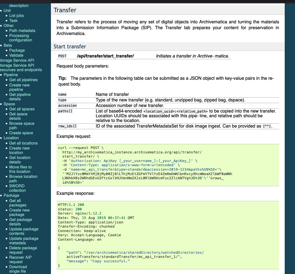The height and width of the screenshot is (274, 295).
Task: Open Update package metadata link
Action: tap(24, 241)
